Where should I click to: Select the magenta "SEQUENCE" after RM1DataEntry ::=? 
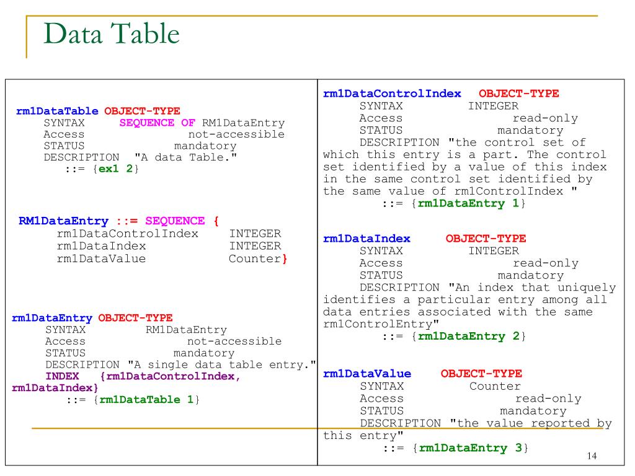[x=175, y=221]
